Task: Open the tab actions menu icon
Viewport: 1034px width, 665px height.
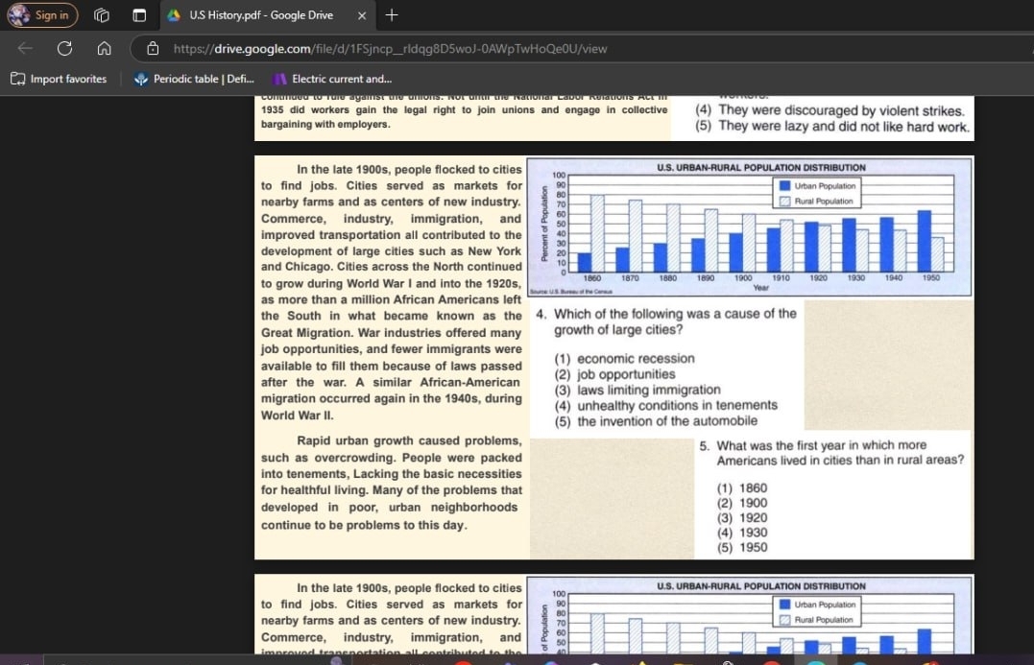Action: click(138, 15)
